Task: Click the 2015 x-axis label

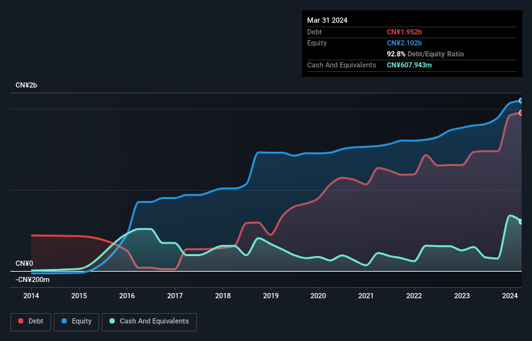Action: coord(79,296)
